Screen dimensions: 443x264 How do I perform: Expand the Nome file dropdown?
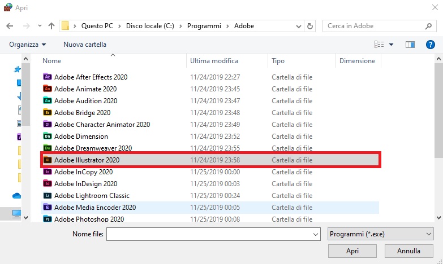316,234
